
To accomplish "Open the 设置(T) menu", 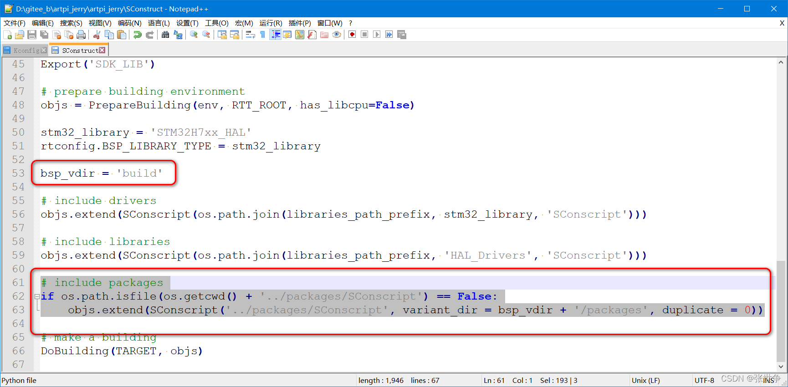I will [187, 23].
